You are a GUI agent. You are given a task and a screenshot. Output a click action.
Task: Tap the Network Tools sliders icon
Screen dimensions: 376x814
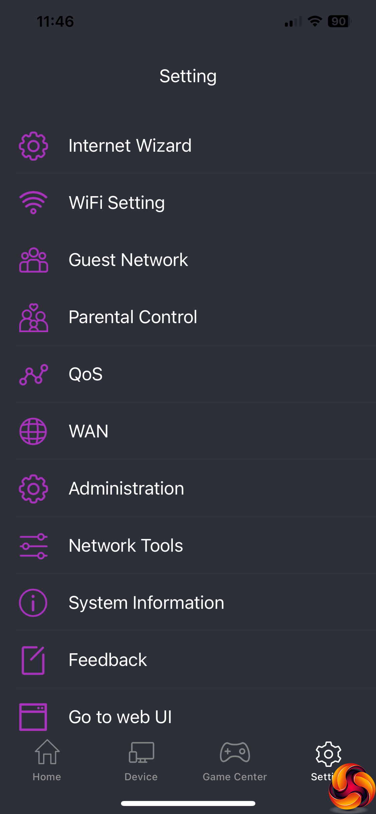(33, 546)
